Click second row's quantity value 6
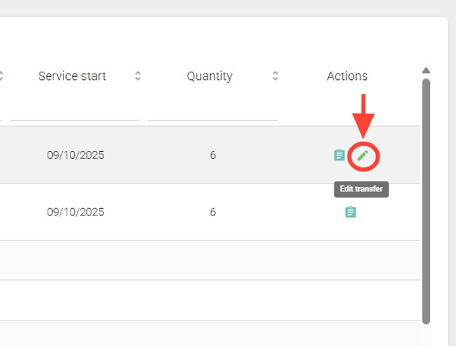This screenshot has width=456, height=346. (213, 212)
